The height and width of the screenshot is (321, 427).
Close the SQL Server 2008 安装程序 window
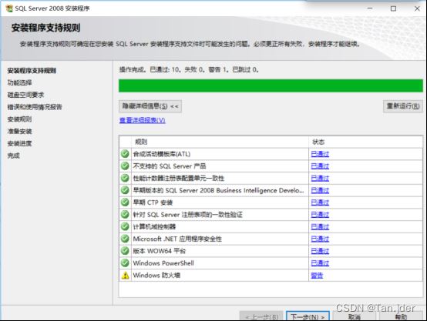point(417,8)
